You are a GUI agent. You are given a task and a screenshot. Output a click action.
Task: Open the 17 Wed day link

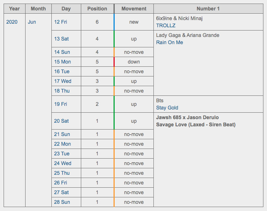[63, 81]
